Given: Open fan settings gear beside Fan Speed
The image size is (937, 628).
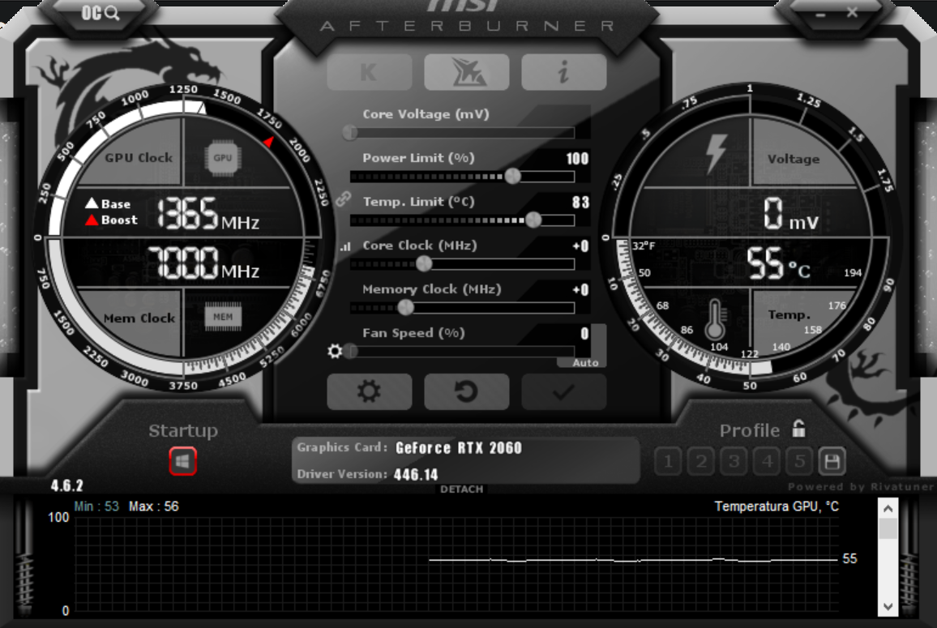Looking at the screenshot, I should 335,352.
